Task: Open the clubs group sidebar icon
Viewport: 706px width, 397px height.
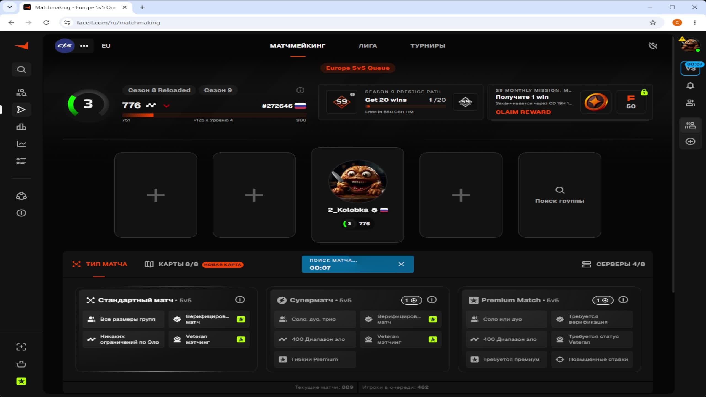Action: click(21, 196)
